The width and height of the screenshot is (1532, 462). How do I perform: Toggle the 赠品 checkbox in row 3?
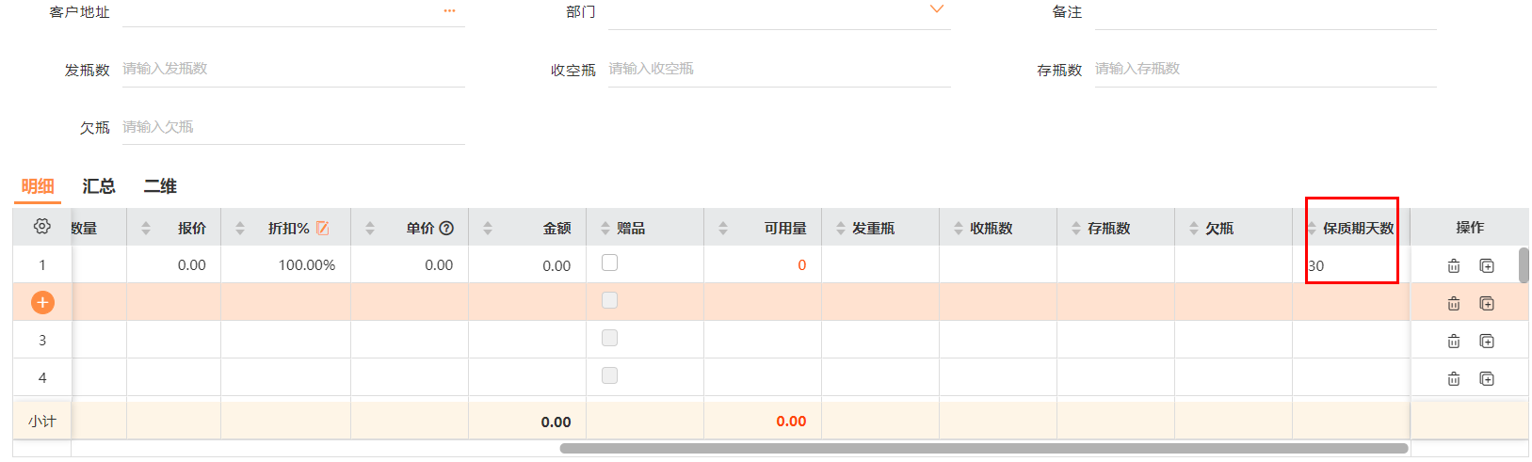point(609,338)
